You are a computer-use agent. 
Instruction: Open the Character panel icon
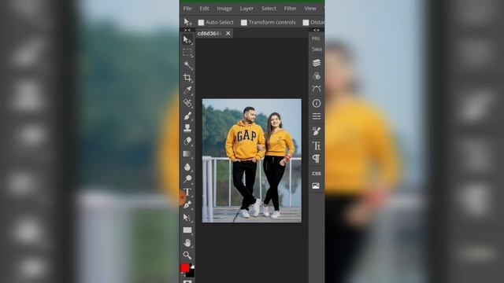[317, 145]
